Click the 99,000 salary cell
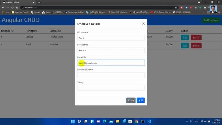The image size is (222, 125). coord(169,36)
